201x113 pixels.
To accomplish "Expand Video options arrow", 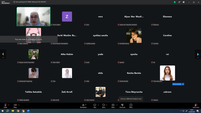I will click(19, 105).
